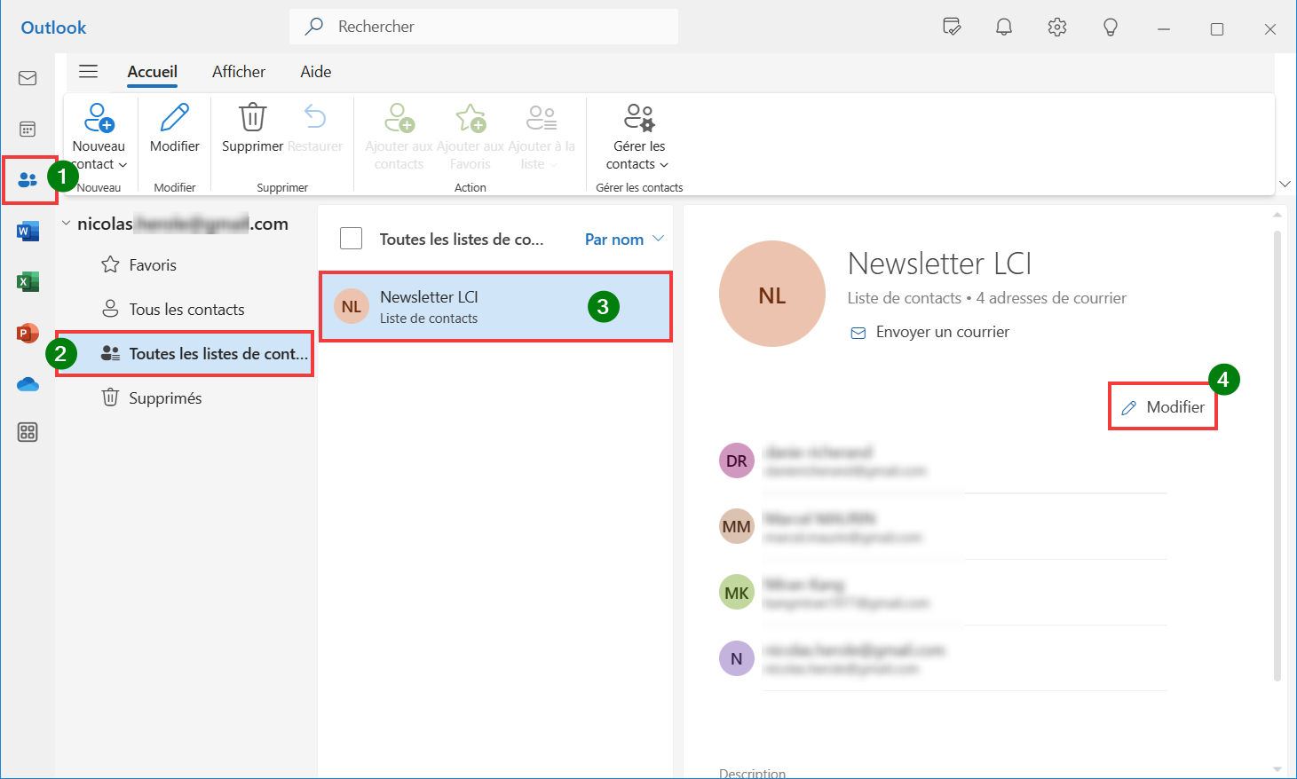Open the Calendar icon in sidebar
The image size is (1297, 779).
28,130
